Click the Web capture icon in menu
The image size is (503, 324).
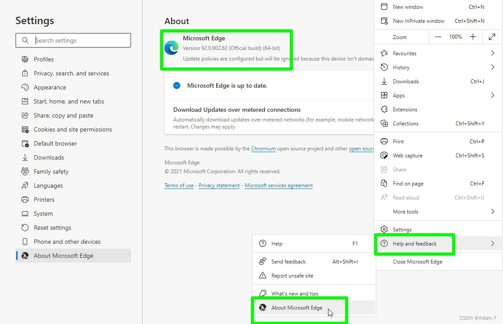point(384,156)
